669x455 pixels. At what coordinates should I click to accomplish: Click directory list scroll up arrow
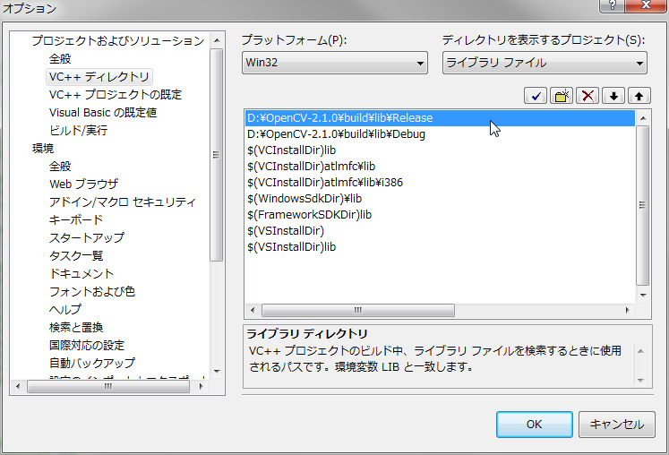643,118
